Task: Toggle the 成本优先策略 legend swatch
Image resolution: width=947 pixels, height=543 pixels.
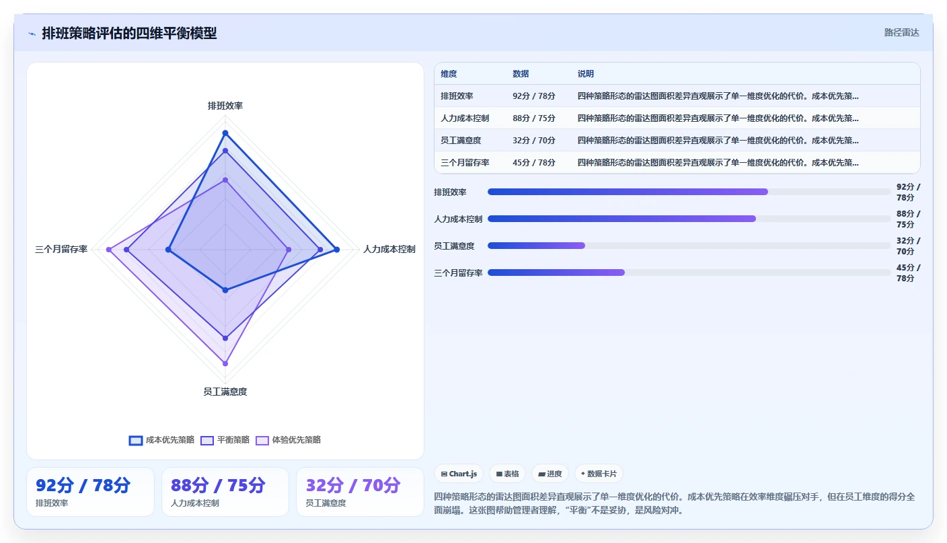Action: [136, 440]
